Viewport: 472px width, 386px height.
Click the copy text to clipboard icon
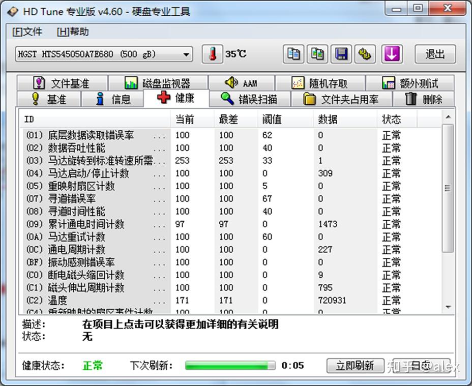pyautogui.click(x=293, y=54)
